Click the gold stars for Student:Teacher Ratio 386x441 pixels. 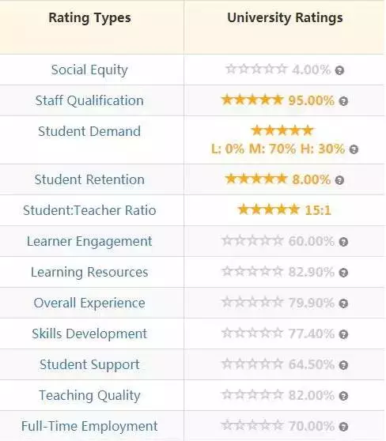coord(268,209)
